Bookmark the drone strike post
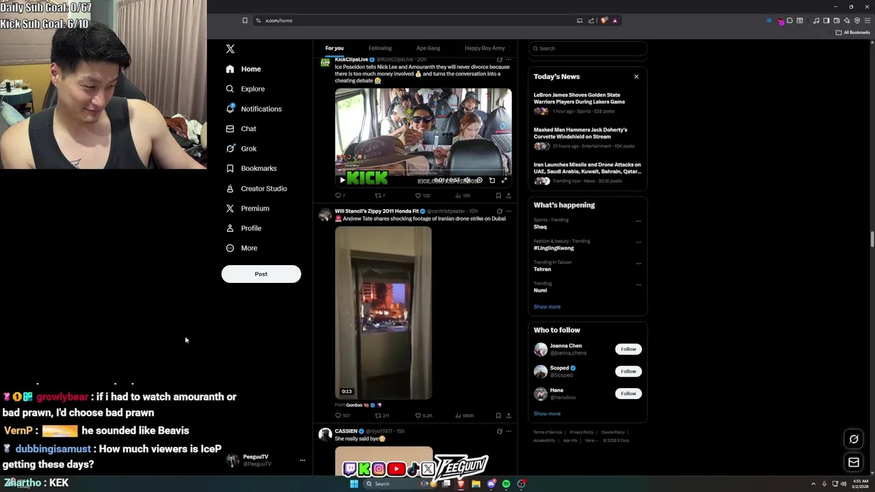This screenshot has height=492, width=875. coord(498,415)
